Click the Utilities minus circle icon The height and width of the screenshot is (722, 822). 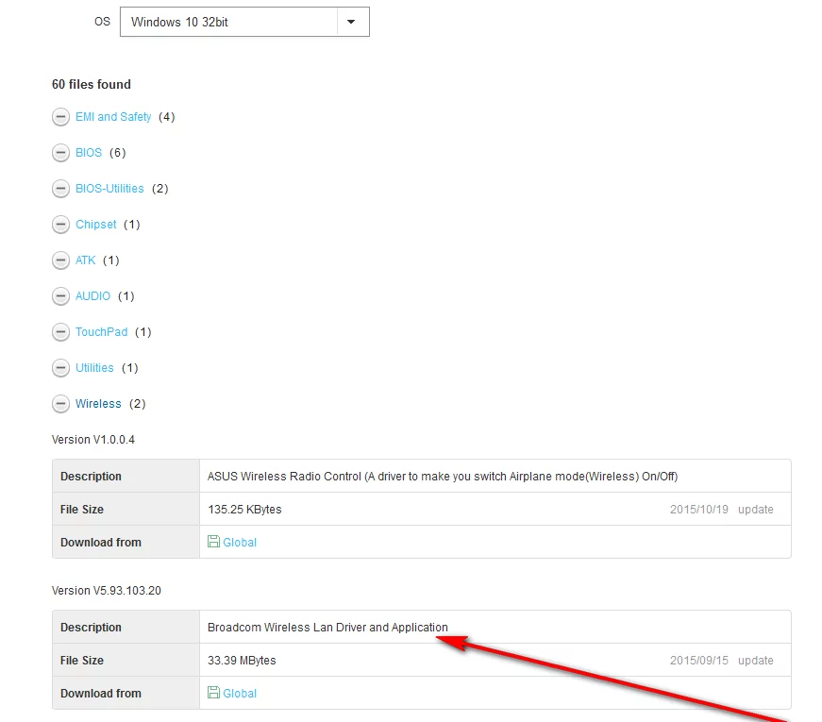pyautogui.click(x=60, y=368)
